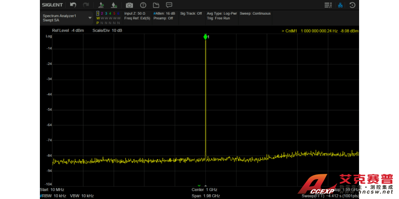This screenshot has height=199, width=399.
Task: Toggle the Preamp Off setting
Action: [x=163, y=18]
